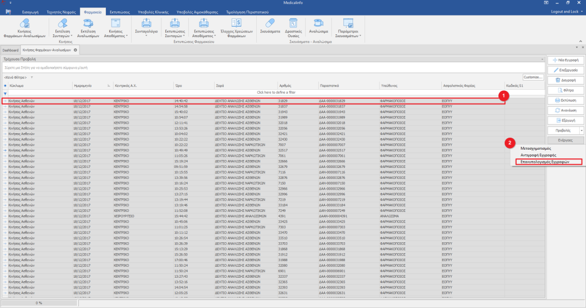This screenshot has width=586, height=308.
Task: Click the 'Click here to define a filter' row
Action: coord(278,92)
